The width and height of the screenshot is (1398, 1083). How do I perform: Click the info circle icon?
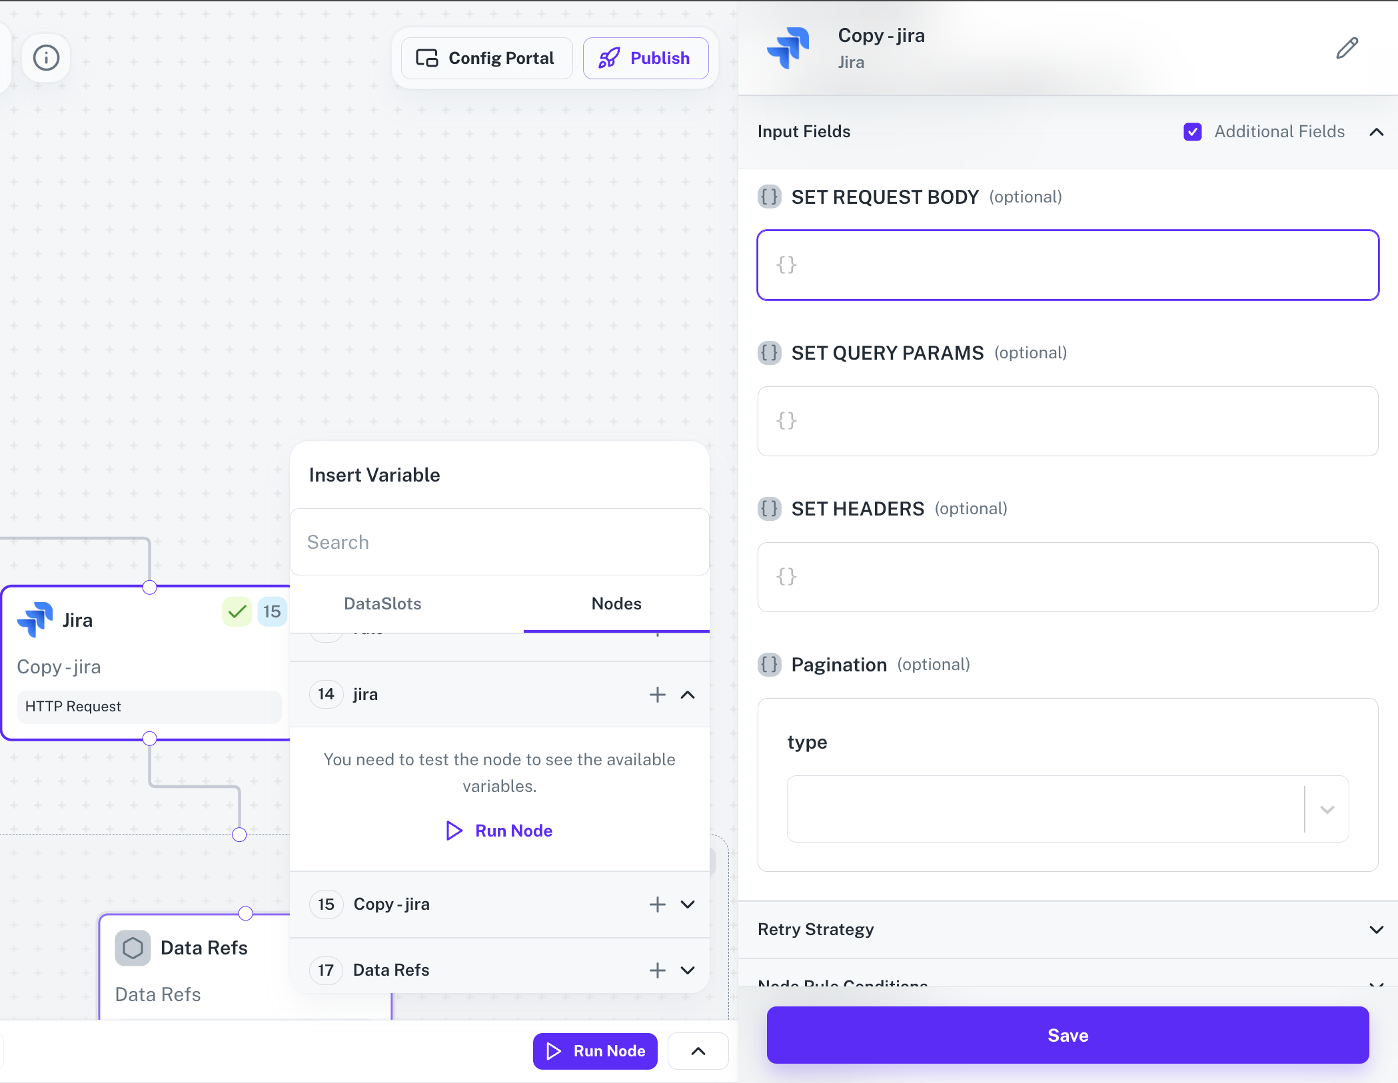(x=46, y=58)
